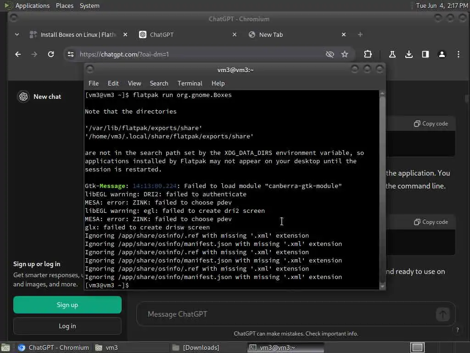Bookmark this page with the star icon
The height and width of the screenshot is (353, 470).
(x=345, y=54)
